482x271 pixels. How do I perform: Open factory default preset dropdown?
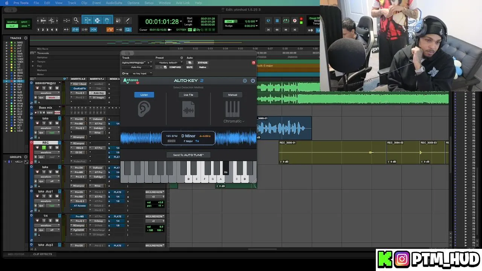pos(169,63)
